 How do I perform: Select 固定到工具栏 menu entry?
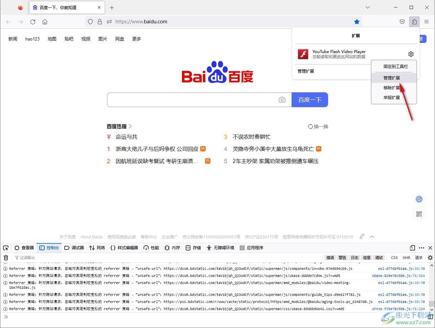[x=394, y=67]
